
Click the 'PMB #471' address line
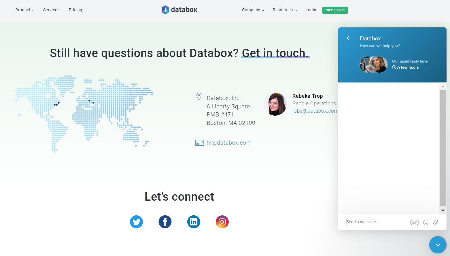[220, 114]
